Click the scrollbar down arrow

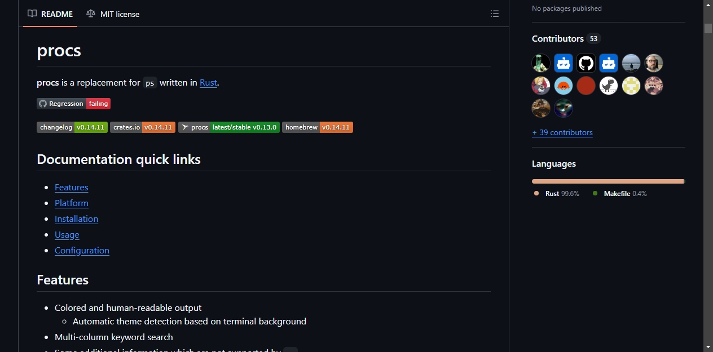pos(708,346)
